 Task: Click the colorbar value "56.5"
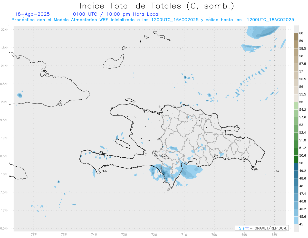point(303,79)
